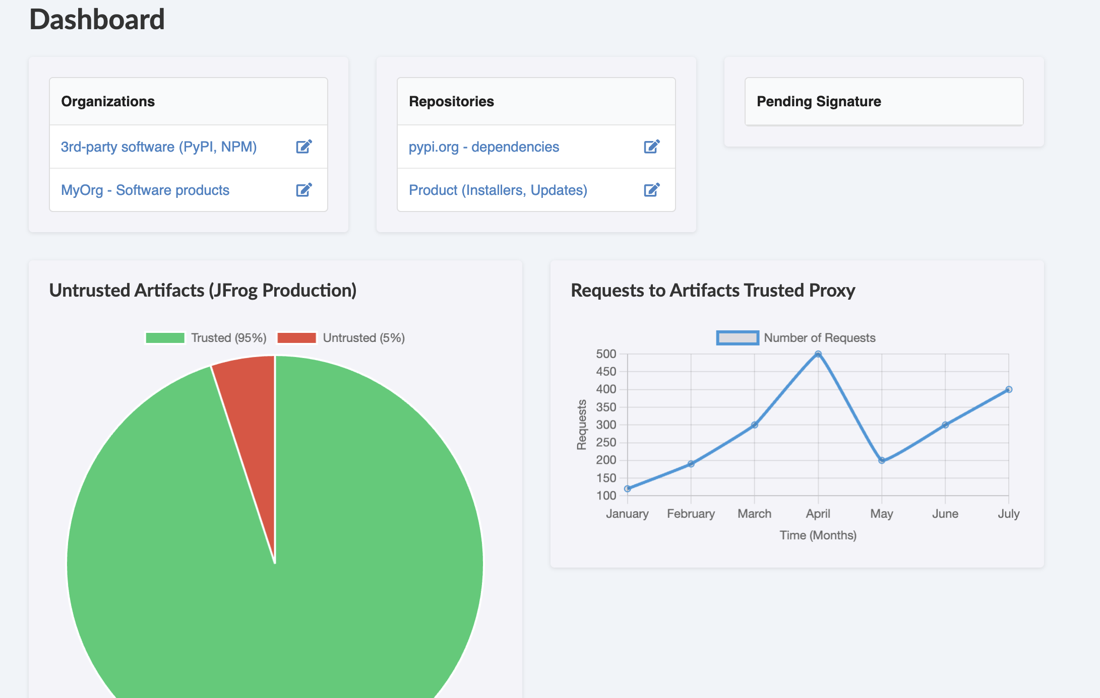Edit the Product (Installers, Updates) repository
Viewport: 1100px width, 698px height.
click(652, 190)
